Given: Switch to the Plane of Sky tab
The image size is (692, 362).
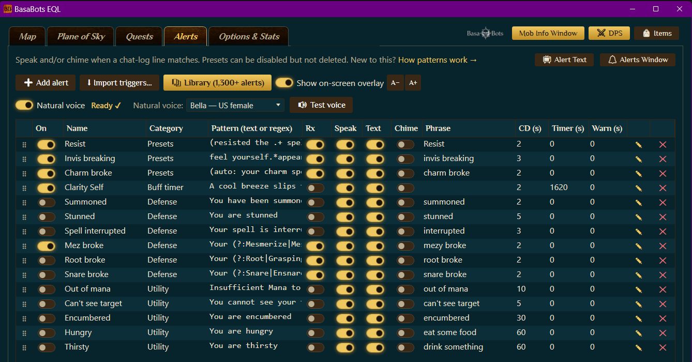Looking at the screenshot, I should 81,36.
